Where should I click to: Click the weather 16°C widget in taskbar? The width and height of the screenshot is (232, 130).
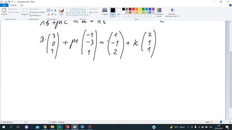pos(177,127)
